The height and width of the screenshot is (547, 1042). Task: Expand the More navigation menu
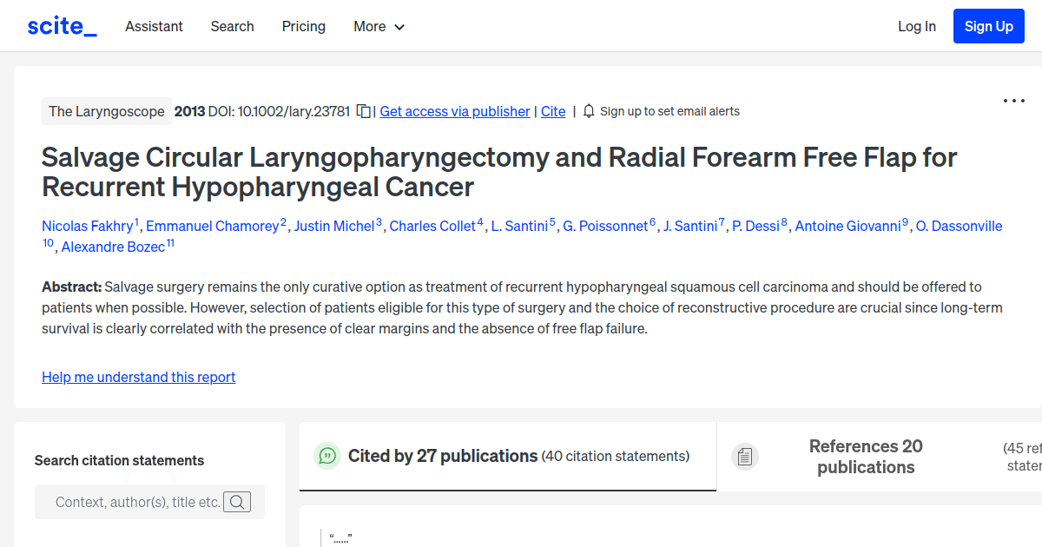379,26
